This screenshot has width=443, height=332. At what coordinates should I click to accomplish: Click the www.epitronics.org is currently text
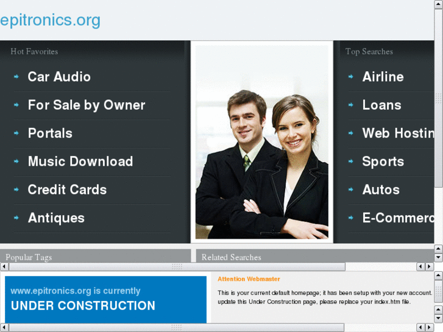coord(76,291)
